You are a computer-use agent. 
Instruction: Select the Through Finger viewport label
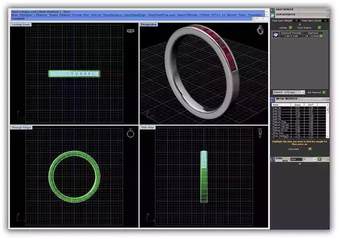pyautogui.click(x=21, y=127)
